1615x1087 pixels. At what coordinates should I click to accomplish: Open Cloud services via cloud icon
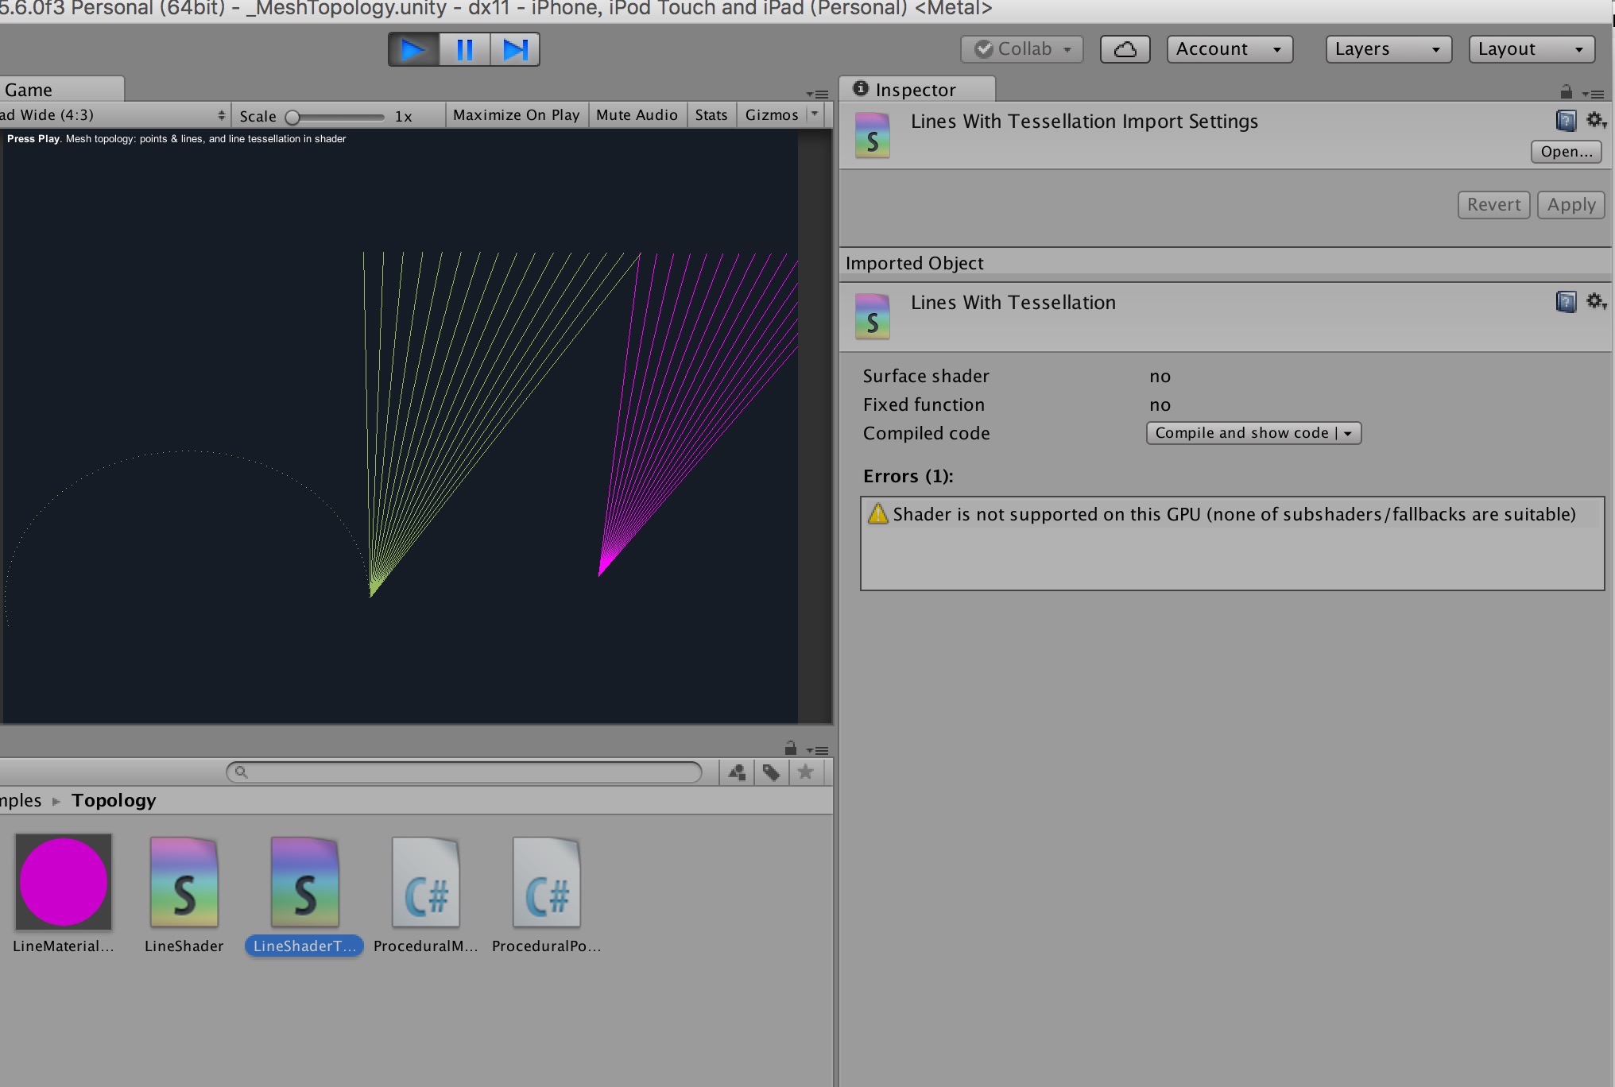(x=1125, y=49)
